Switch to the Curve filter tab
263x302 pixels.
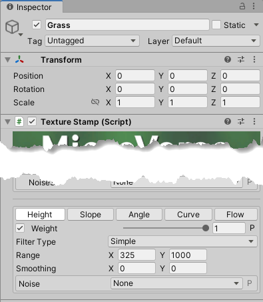tap(188, 215)
